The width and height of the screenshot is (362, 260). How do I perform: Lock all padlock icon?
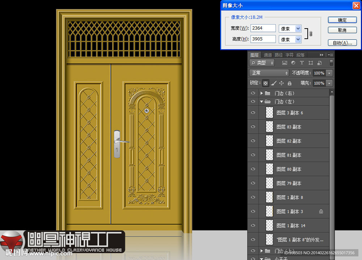[290, 83]
